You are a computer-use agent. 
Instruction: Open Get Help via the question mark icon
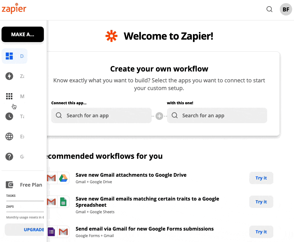click(10, 157)
